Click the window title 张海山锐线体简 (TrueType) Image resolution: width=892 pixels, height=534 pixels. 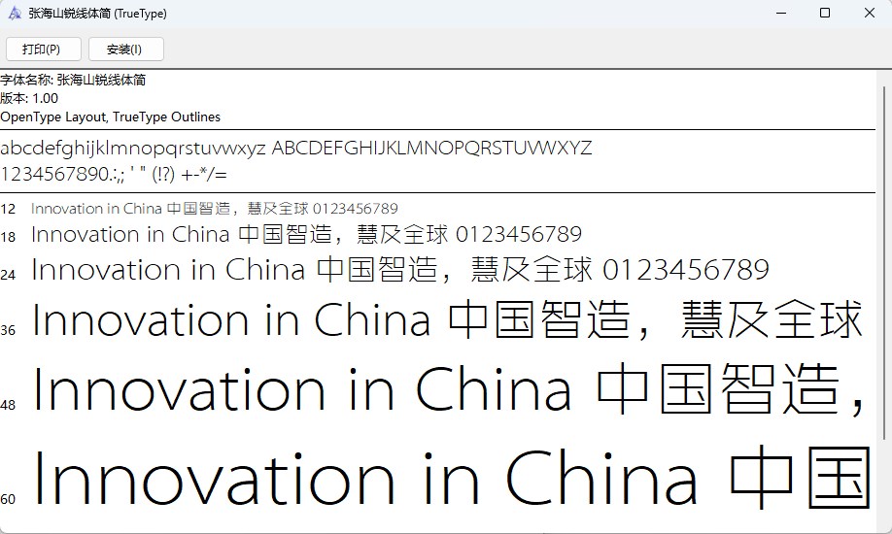pyautogui.click(x=97, y=14)
